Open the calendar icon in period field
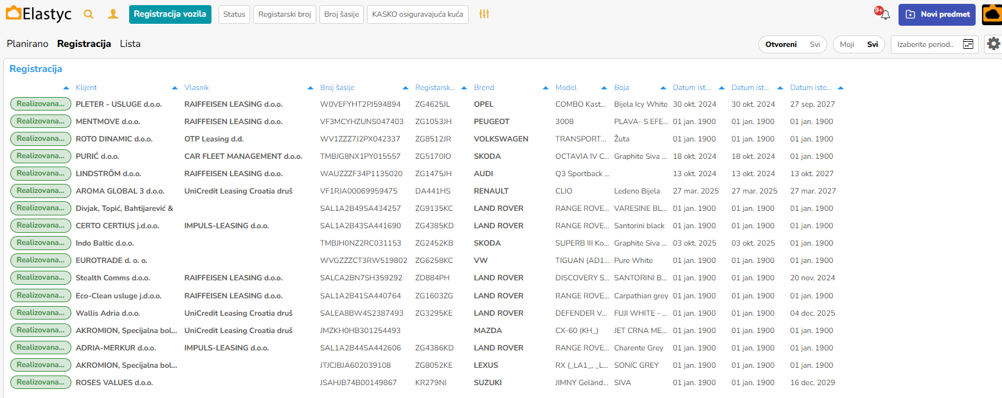Viewport: 1002px width, 398px height. coord(968,44)
